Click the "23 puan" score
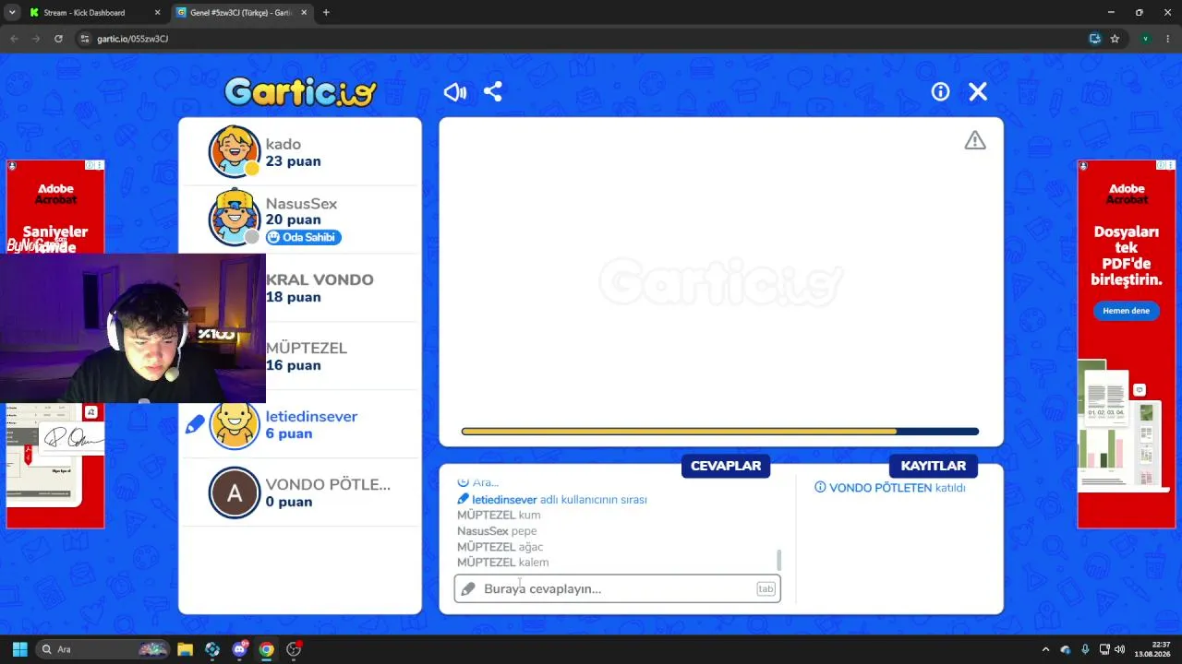The height and width of the screenshot is (664, 1182). [294, 161]
